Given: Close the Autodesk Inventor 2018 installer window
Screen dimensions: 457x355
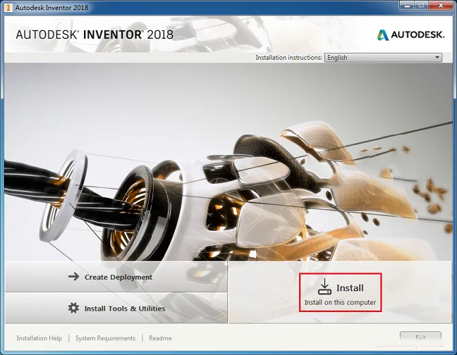Looking at the screenshot, I should (441, 6).
